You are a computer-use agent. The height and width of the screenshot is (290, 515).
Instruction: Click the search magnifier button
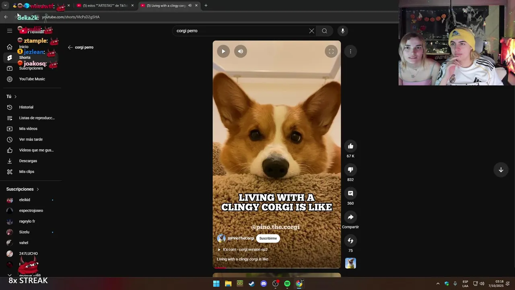324,31
